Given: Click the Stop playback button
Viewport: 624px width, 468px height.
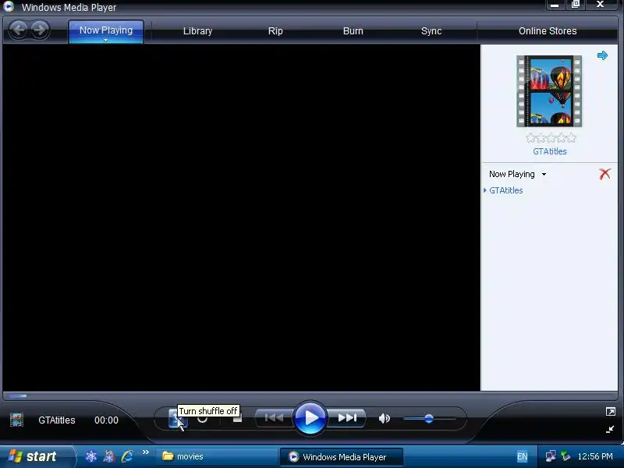Looking at the screenshot, I should tap(237, 419).
